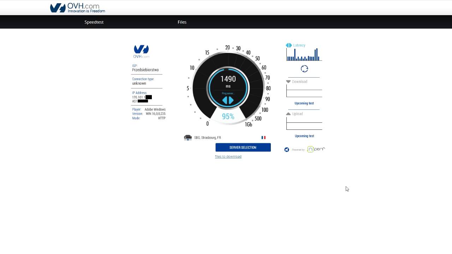Click the SERVER SELECTION button
452x254 pixels.
point(243,147)
